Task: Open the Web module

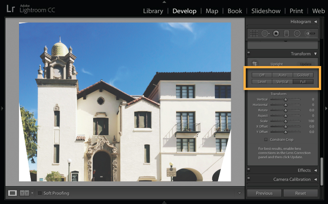Action: [x=318, y=11]
